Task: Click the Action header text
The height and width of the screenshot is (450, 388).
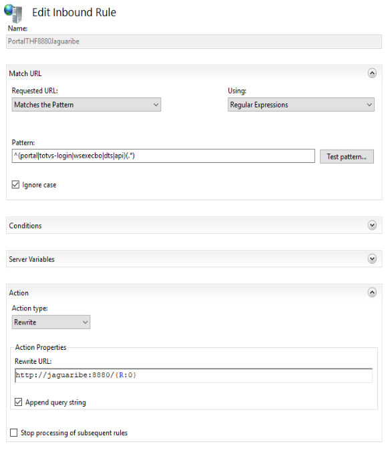Action: coord(19,293)
